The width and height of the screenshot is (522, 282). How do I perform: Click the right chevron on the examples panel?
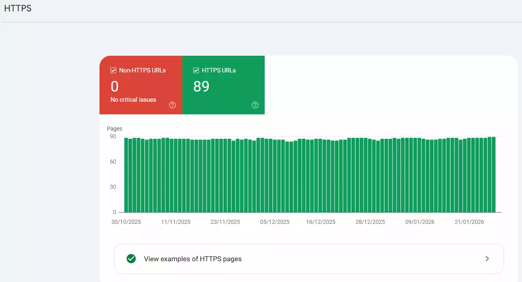(x=487, y=258)
